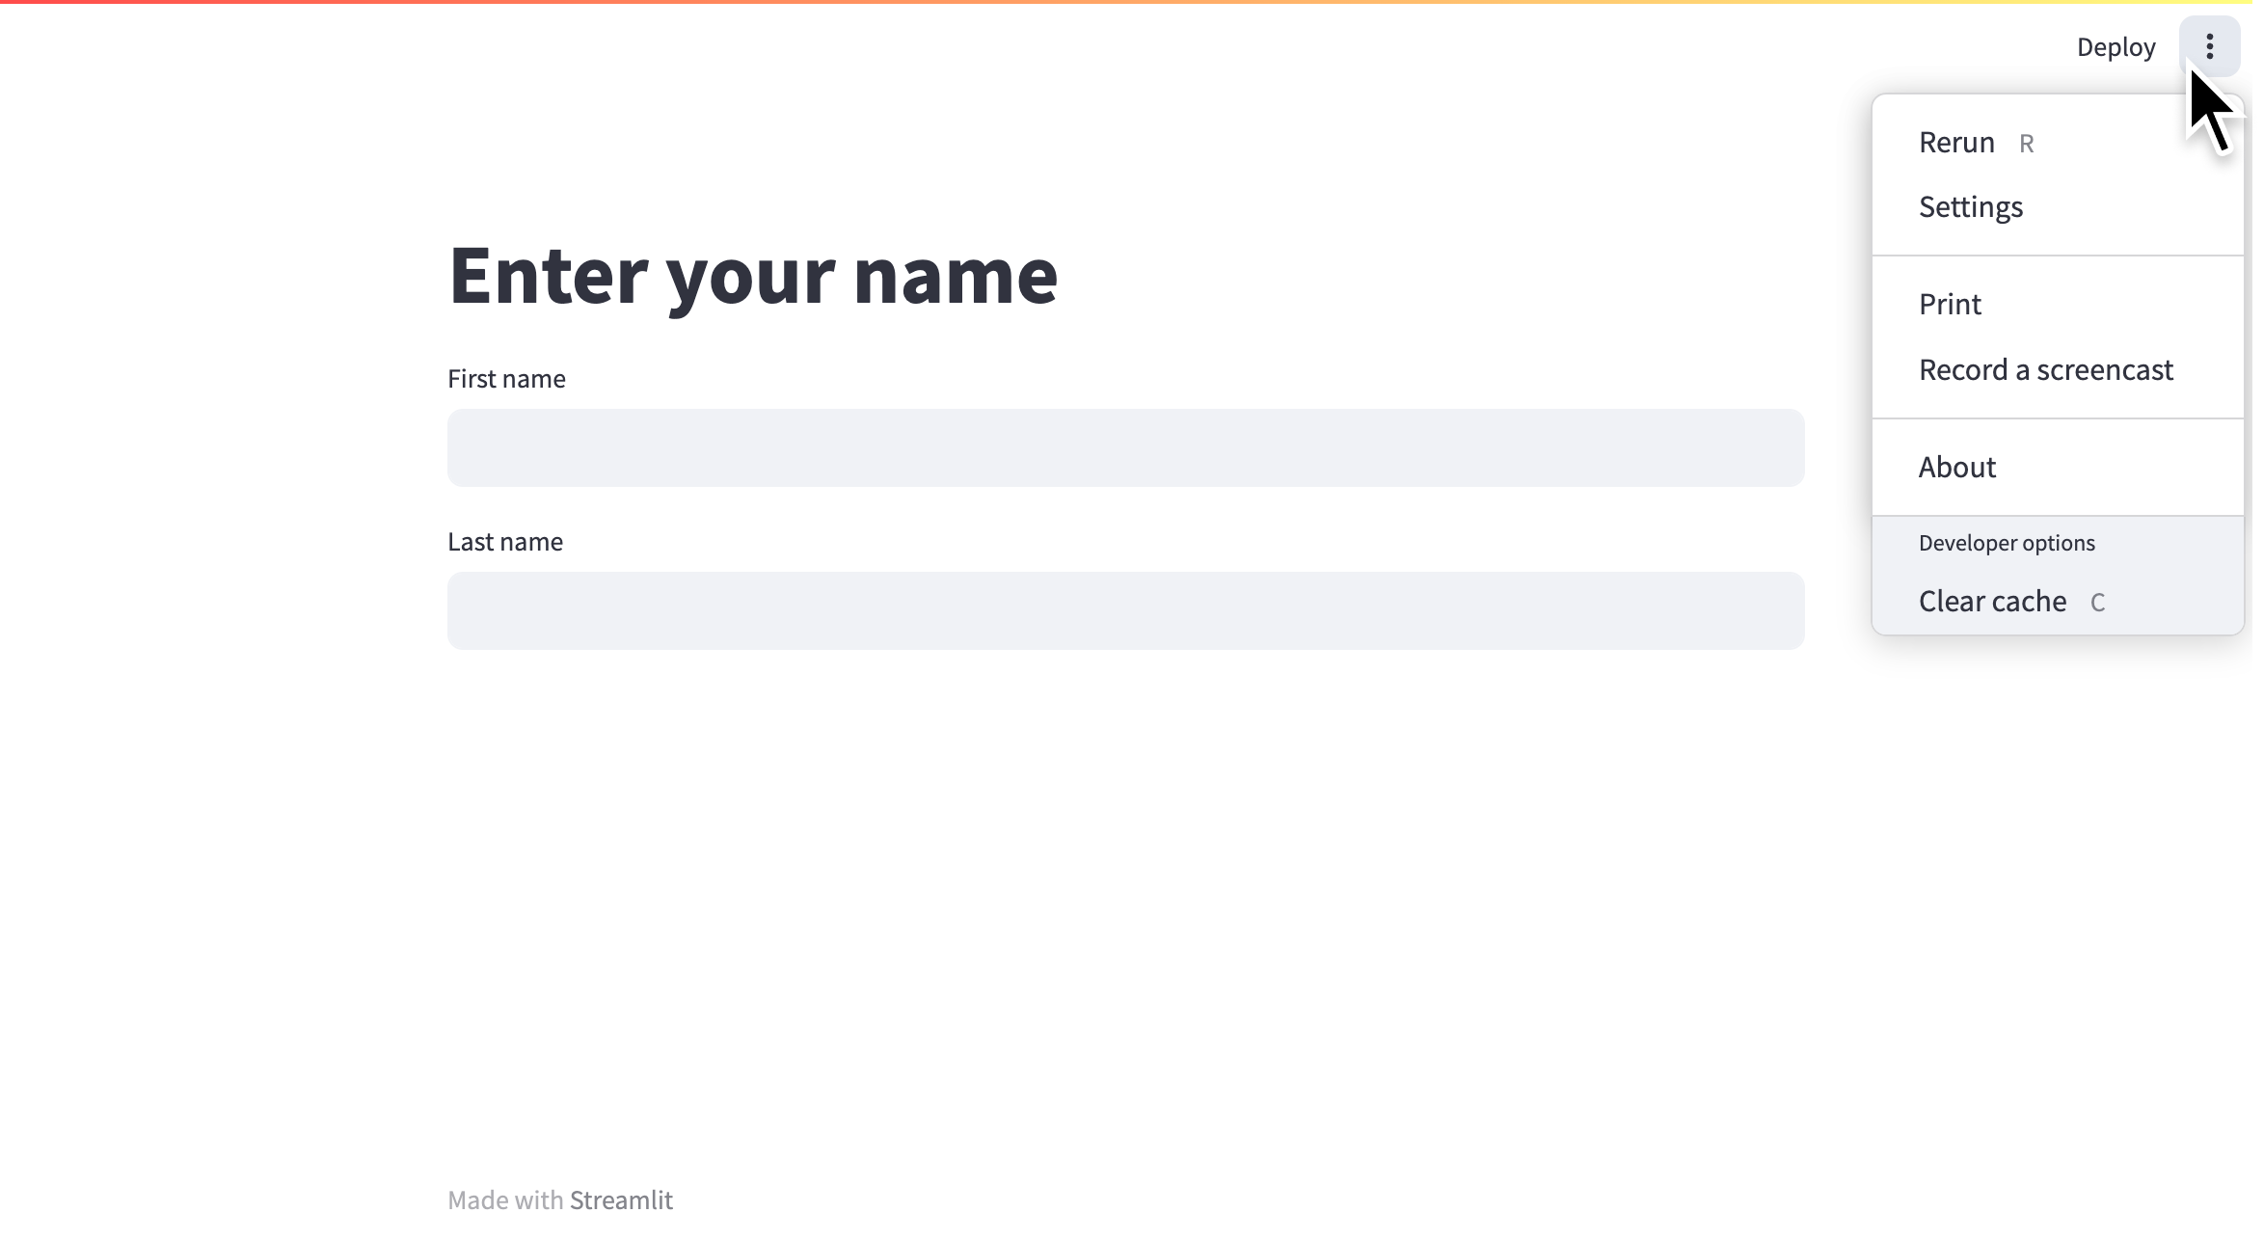Click the First name label
This screenshot has width=2264, height=1240.
click(506, 379)
